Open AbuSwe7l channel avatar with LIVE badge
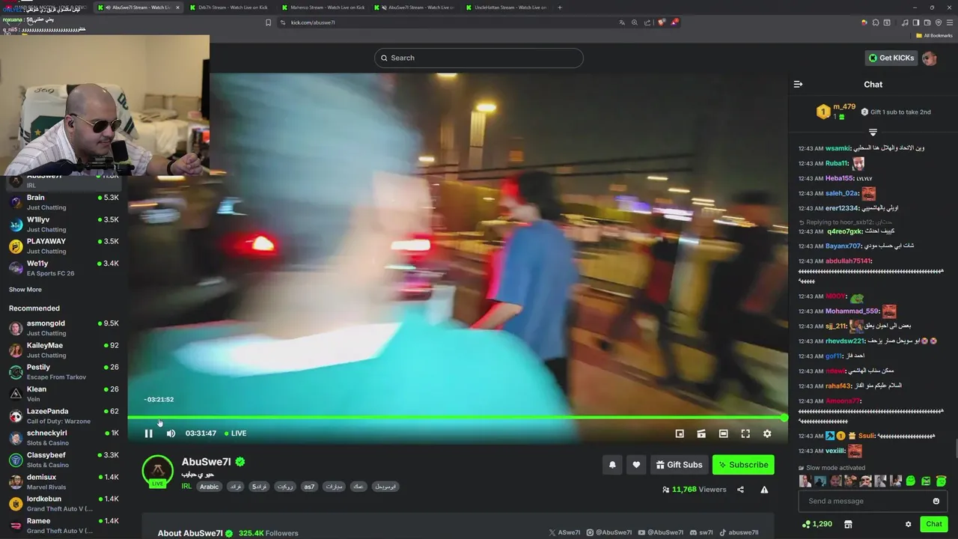958x539 pixels. pos(157,472)
